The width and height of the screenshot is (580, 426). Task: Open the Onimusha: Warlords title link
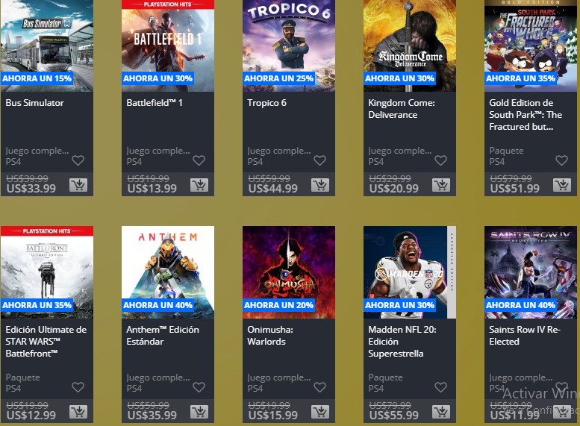point(270,336)
